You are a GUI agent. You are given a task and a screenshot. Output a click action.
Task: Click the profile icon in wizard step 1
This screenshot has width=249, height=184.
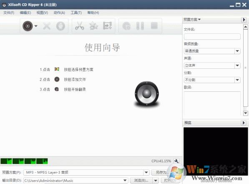57,69
